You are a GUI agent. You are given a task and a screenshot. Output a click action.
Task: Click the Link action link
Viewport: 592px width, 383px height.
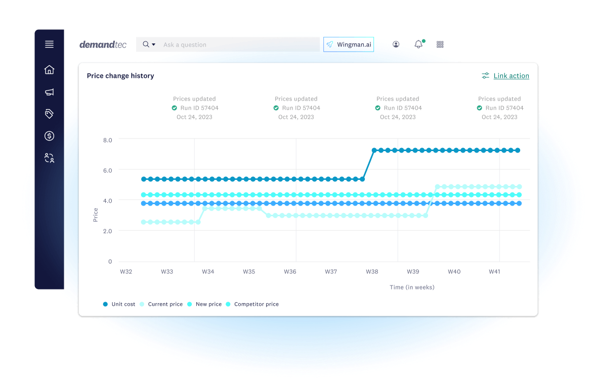coord(511,76)
